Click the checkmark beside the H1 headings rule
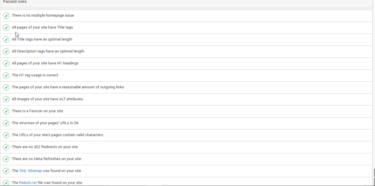Screen dimensions: 375x186 [6, 63]
